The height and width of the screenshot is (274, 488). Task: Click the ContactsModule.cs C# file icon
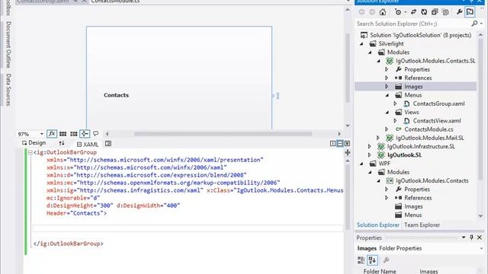398,129
